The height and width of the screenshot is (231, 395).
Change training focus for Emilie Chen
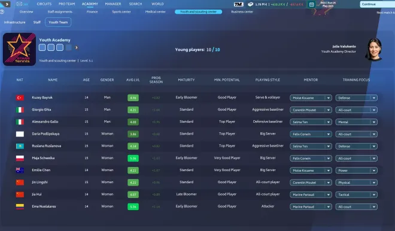(357, 171)
